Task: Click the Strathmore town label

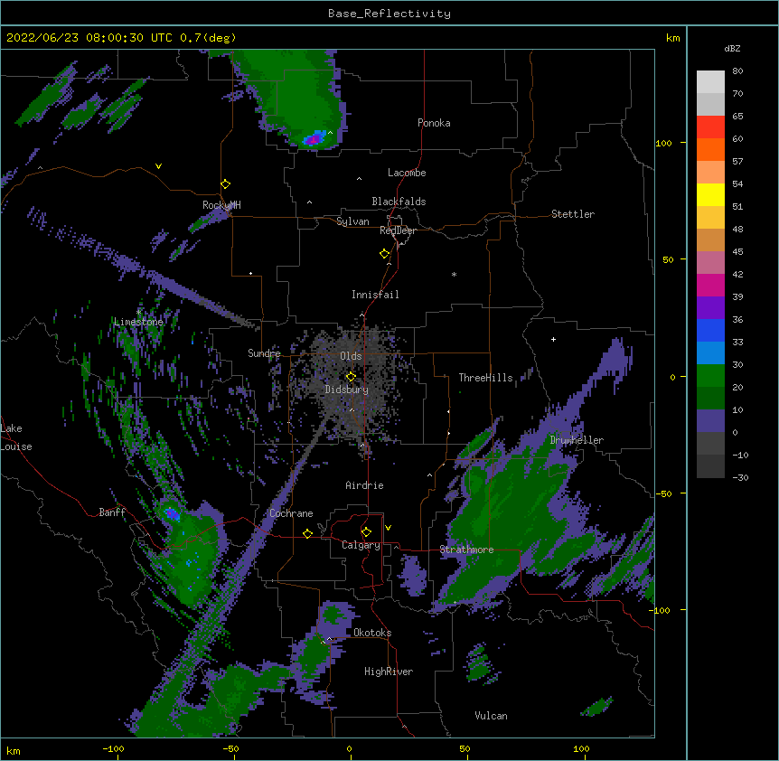Action: tap(466, 550)
